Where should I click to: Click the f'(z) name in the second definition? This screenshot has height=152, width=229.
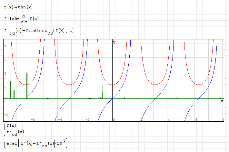click(x=10, y=19)
